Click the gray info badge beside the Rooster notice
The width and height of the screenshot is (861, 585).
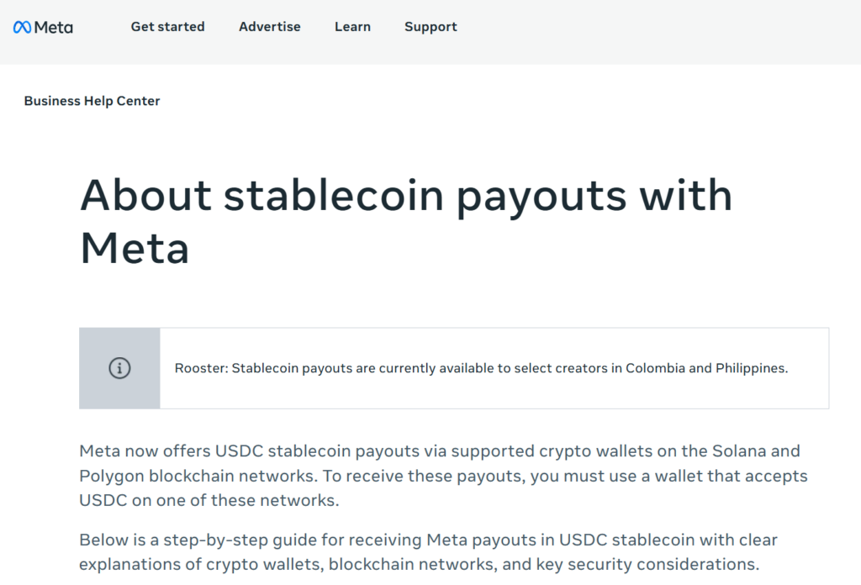[x=119, y=368]
